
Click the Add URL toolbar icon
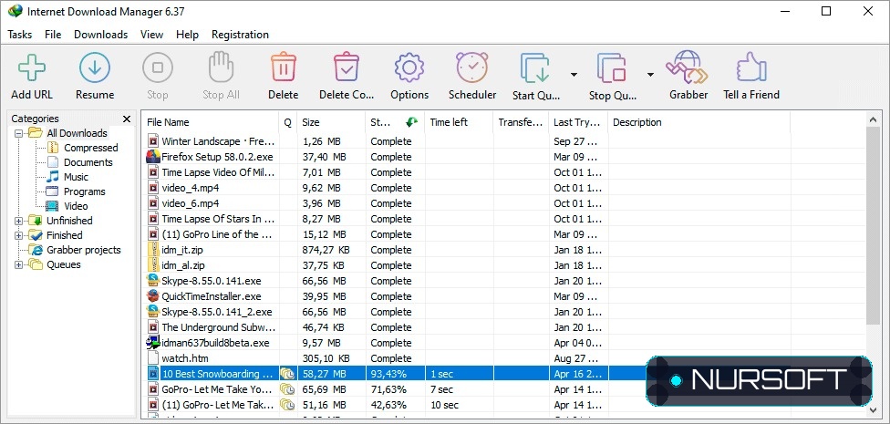(x=32, y=68)
